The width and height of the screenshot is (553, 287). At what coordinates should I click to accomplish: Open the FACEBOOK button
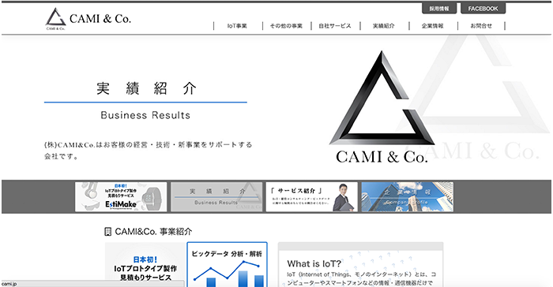(x=483, y=9)
